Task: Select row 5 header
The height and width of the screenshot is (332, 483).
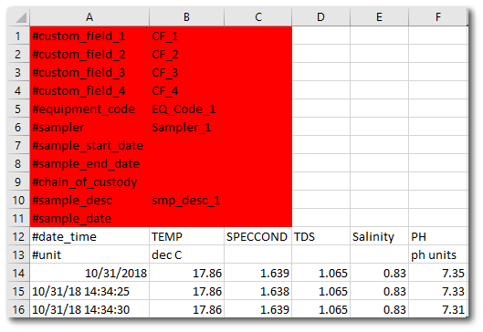Action: click(18, 109)
